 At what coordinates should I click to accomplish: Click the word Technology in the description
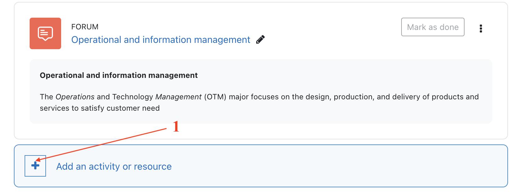(x=132, y=97)
